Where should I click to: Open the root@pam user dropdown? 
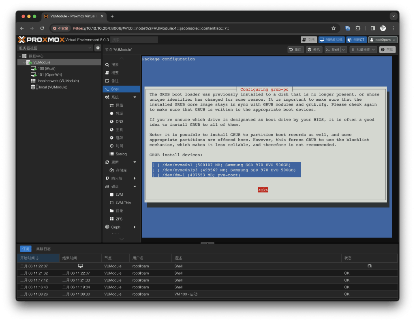click(382, 40)
